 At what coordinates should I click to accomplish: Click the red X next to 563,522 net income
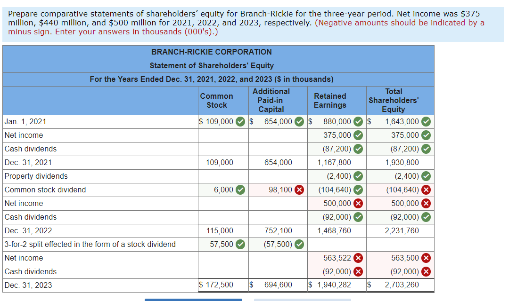coord(357,258)
